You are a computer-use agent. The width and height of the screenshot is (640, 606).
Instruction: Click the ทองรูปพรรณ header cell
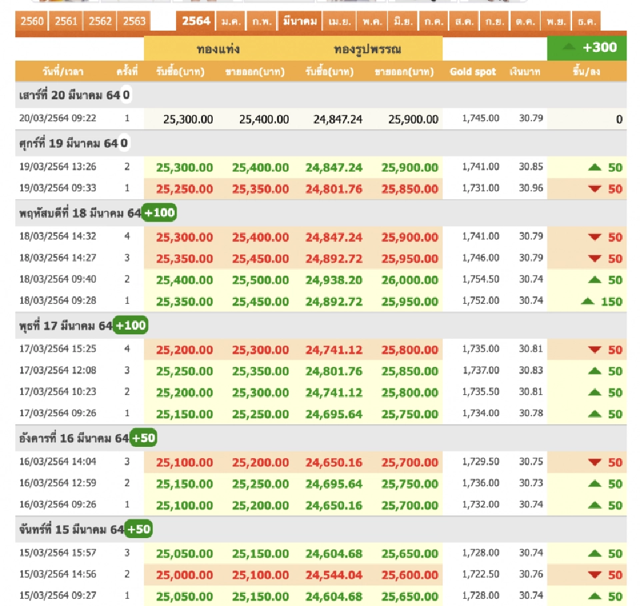tap(367, 49)
